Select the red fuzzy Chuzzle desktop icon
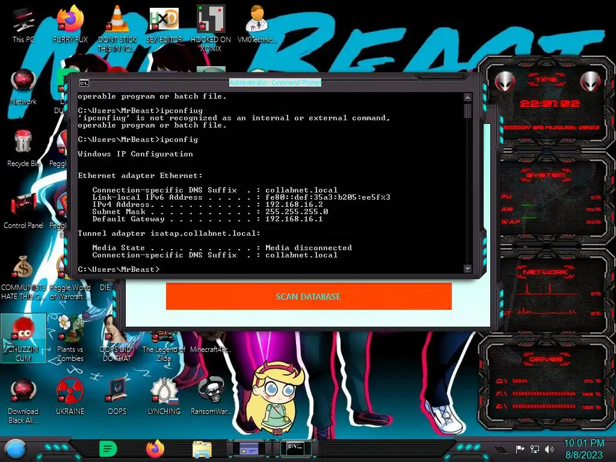Viewport: 616px width, 462px height. (x=23, y=339)
